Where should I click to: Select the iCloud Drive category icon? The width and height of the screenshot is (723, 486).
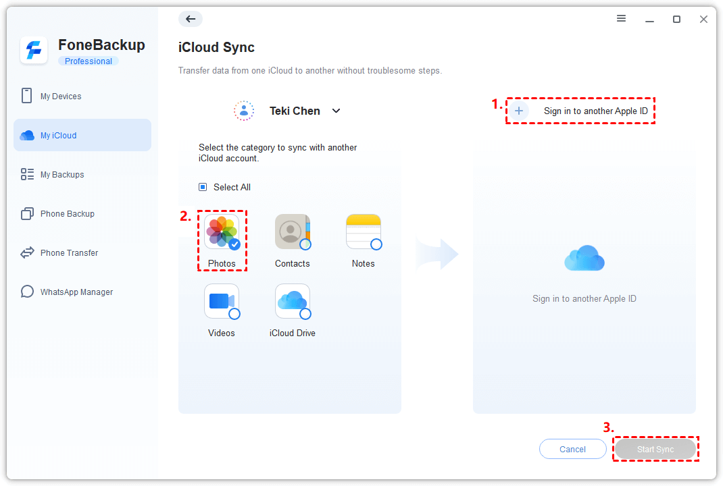tap(293, 301)
